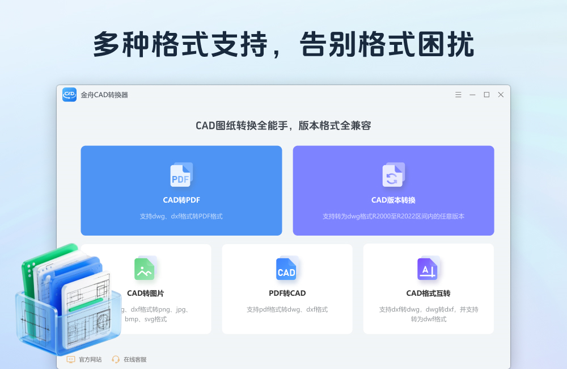Click the PDF file icon
Viewport: 567px width, 369px height.
(x=181, y=175)
